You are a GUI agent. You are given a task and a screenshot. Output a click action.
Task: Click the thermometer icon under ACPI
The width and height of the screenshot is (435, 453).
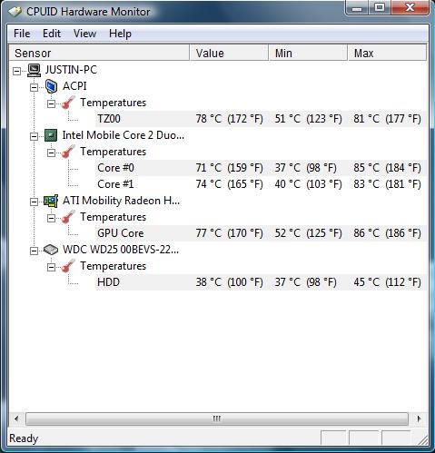[68, 103]
